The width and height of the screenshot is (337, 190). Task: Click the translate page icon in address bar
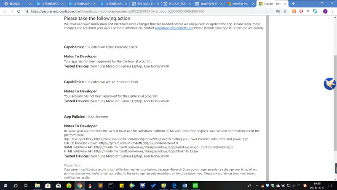click(278, 11)
